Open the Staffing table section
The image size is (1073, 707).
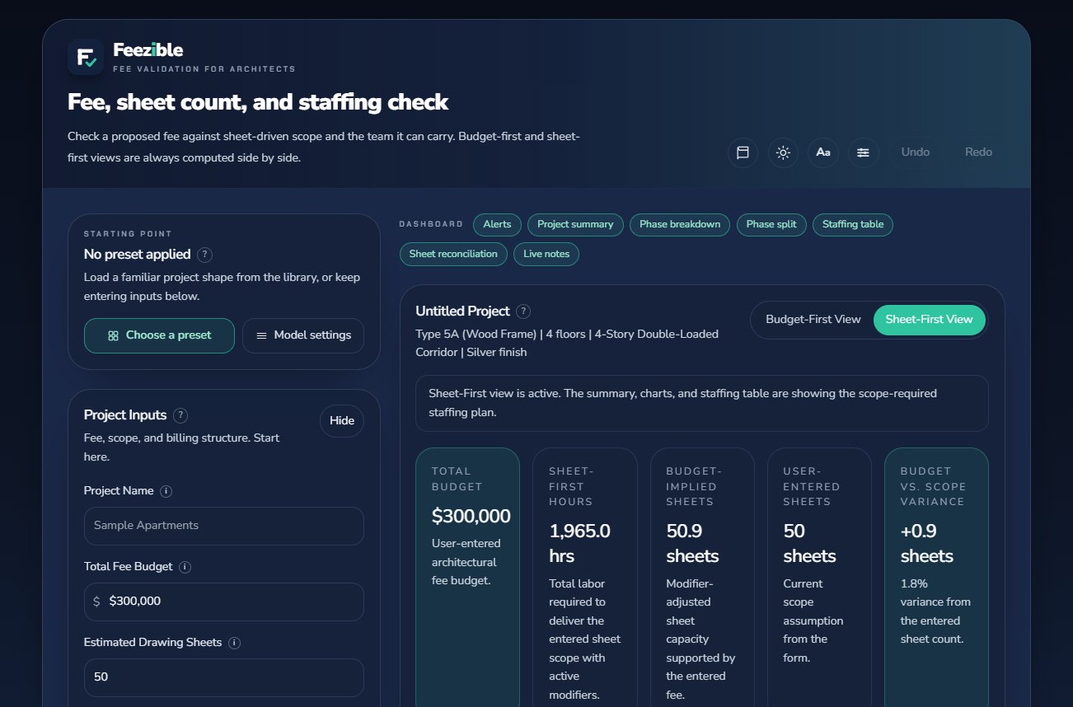tap(853, 224)
